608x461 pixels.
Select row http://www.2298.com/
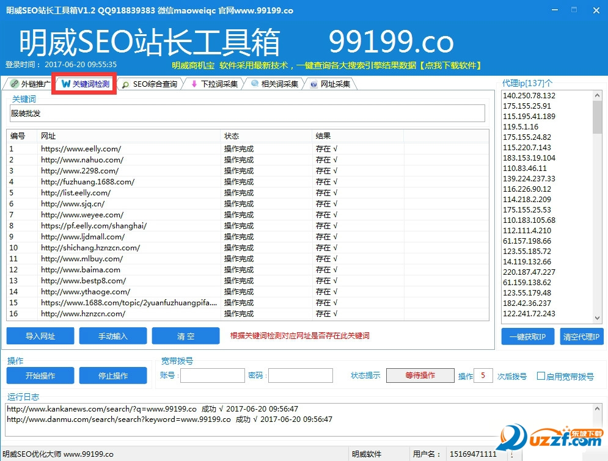(x=247, y=171)
